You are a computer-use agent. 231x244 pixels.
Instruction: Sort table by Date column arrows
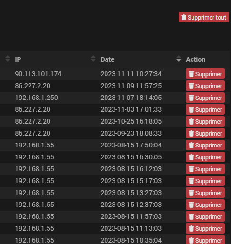click(93, 59)
